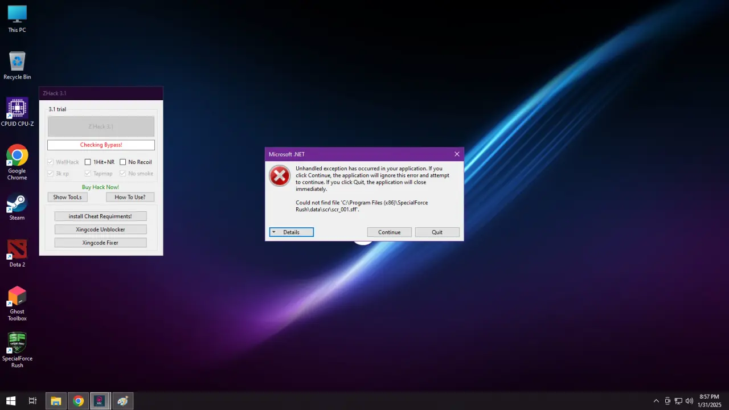Click the '3.1 trial' group label

coord(58,109)
